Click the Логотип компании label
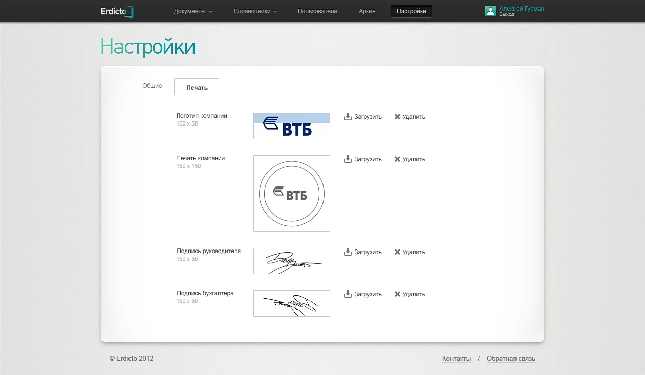The height and width of the screenshot is (375, 645). click(202, 116)
